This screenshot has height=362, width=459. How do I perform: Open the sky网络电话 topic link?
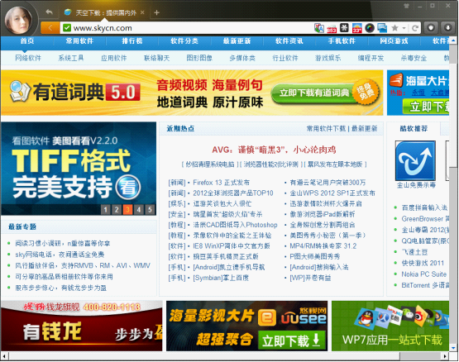coord(60,255)
